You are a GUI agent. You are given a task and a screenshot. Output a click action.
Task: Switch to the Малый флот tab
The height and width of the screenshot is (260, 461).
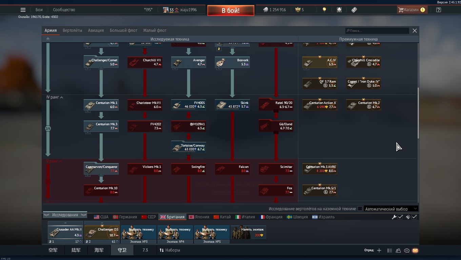[x=155, y=30]
